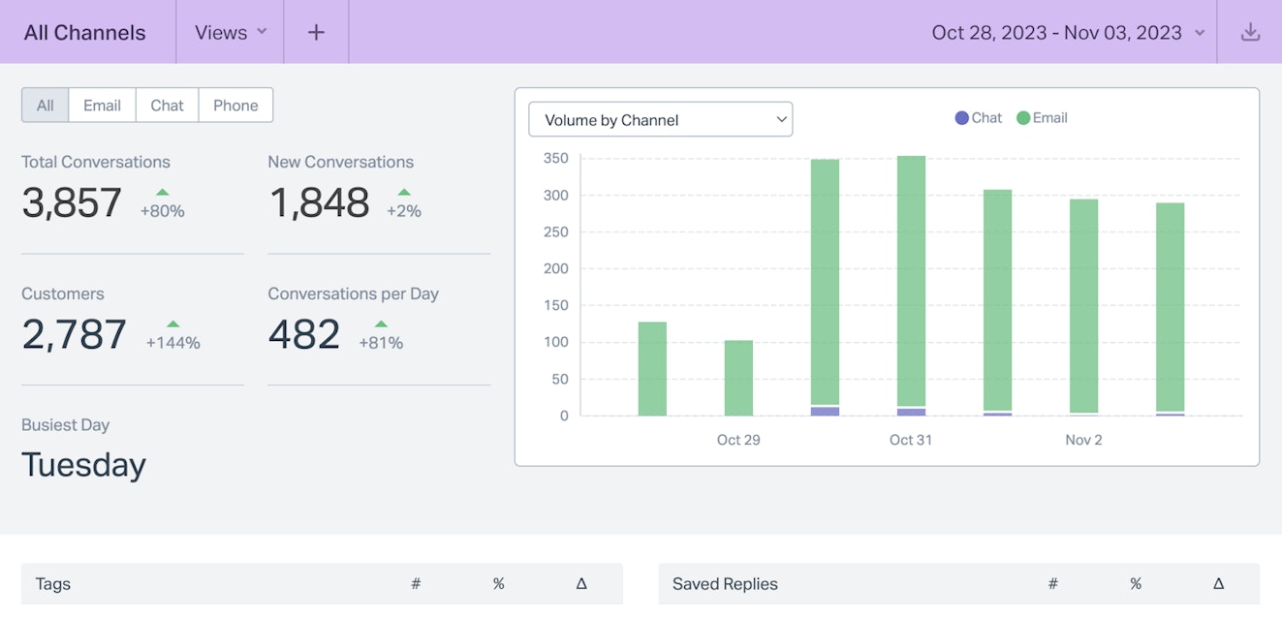The height and width of the screenshot is (618, 1282).
Task: Click the Oct 31 green email bar
Action: coord(911,281)
